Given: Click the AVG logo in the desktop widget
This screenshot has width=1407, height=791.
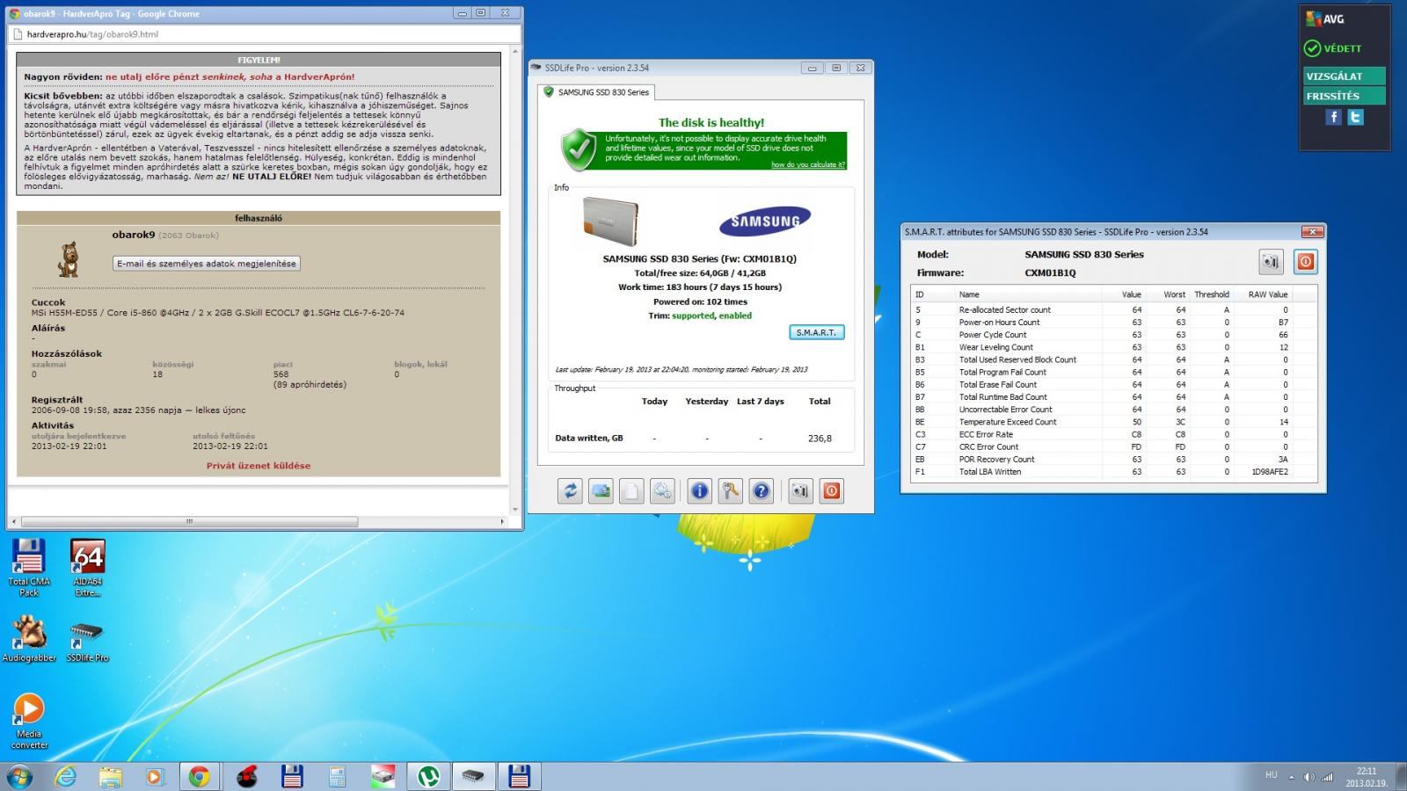Looking at the screenshot, I should 1325,18.
